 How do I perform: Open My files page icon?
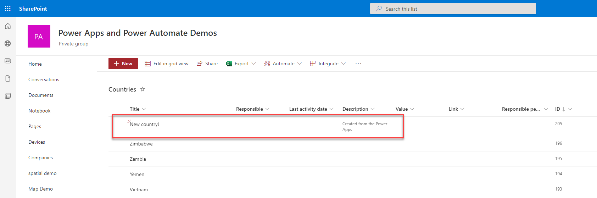8,78
